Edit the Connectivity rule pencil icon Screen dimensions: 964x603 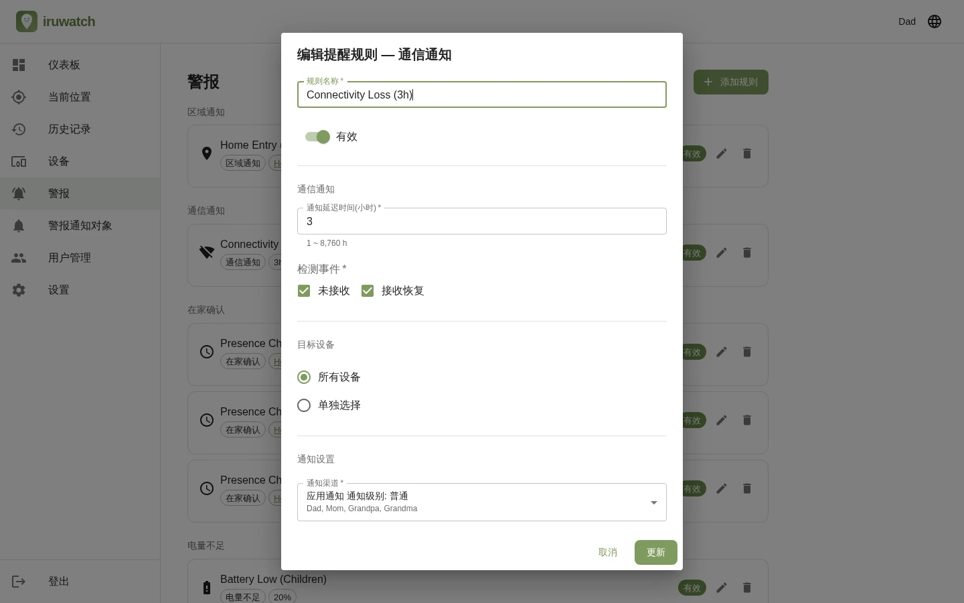(721, 253)
